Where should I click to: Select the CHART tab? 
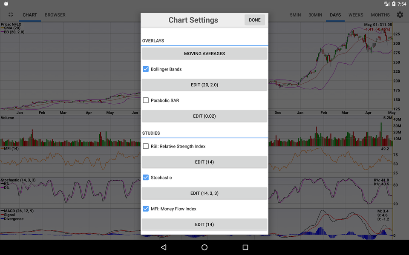(x=29, y=15)
